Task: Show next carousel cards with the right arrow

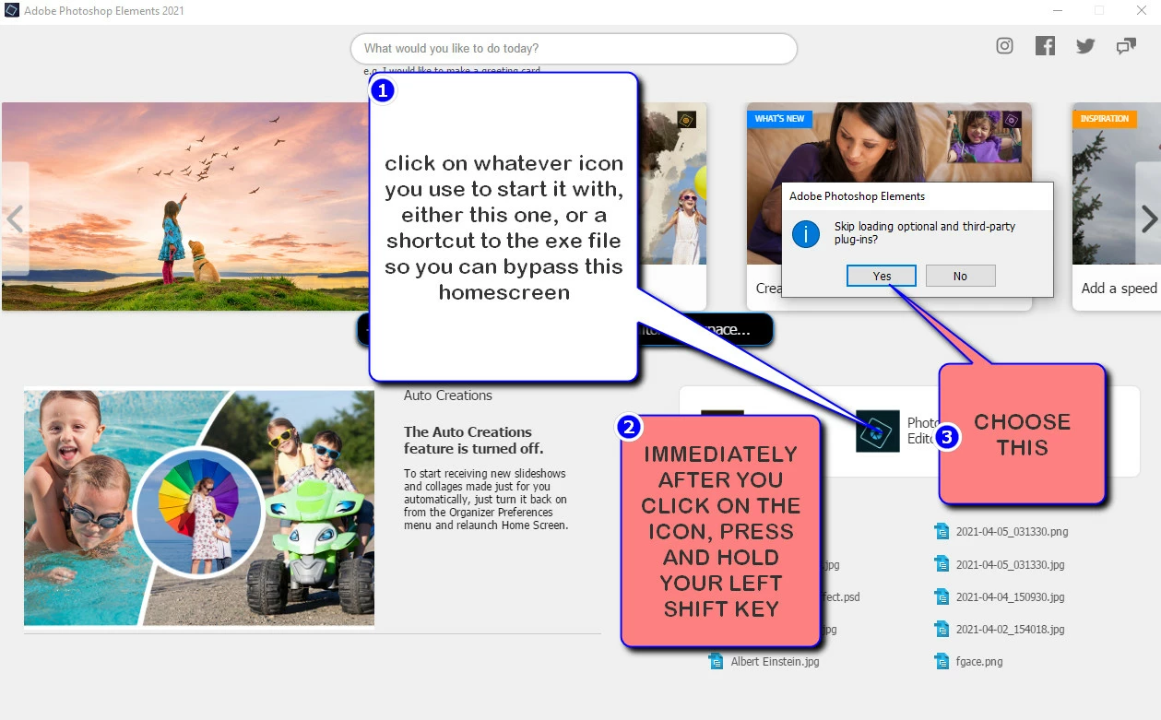Action: click(x=1148, y=218)
